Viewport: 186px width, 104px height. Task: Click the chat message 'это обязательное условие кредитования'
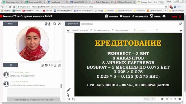click(28, 85)
